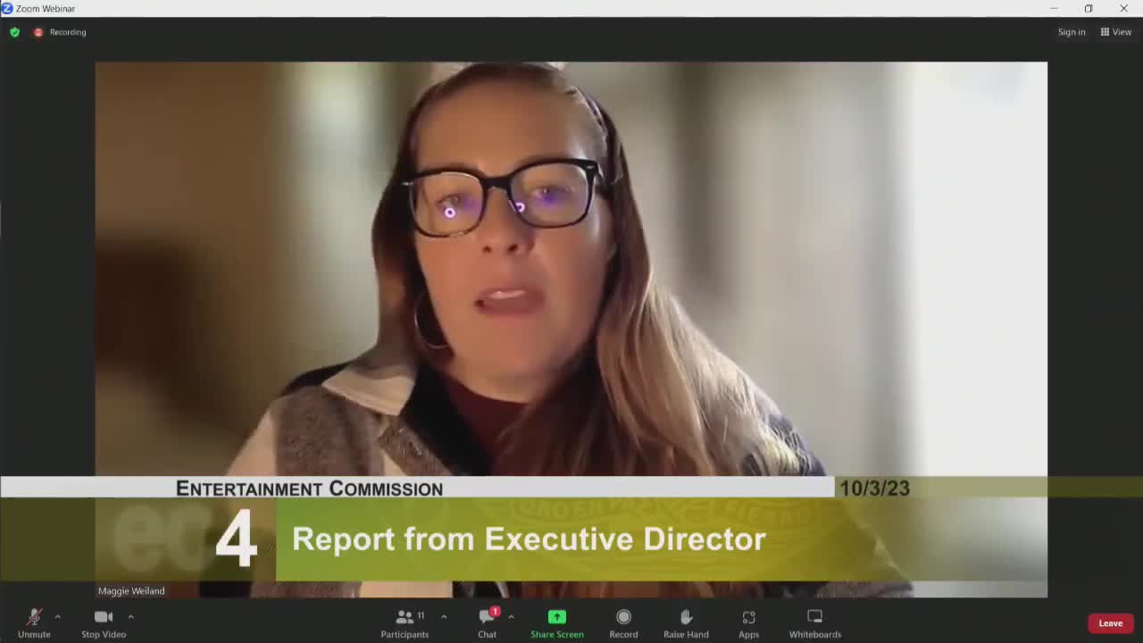1143x643 pixels.
Task: Start recording with the Record button
Action: point(623,622)
